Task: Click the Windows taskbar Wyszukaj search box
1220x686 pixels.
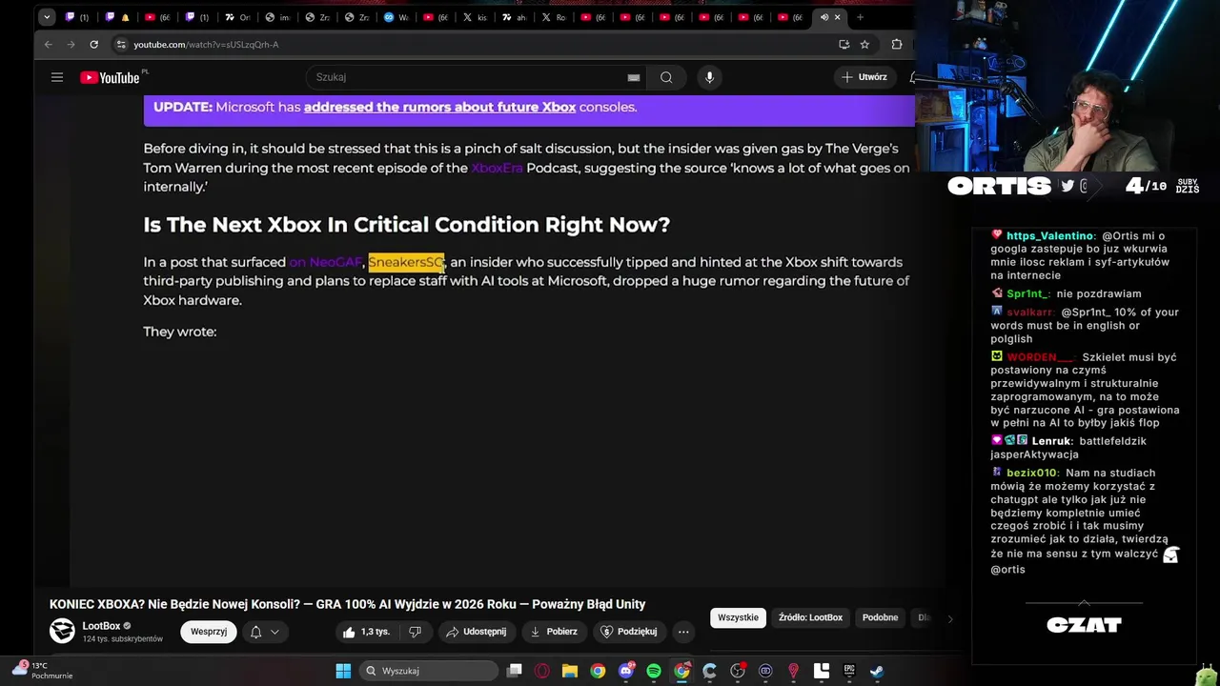Action: pyautogui.click(x=429, y=671)
